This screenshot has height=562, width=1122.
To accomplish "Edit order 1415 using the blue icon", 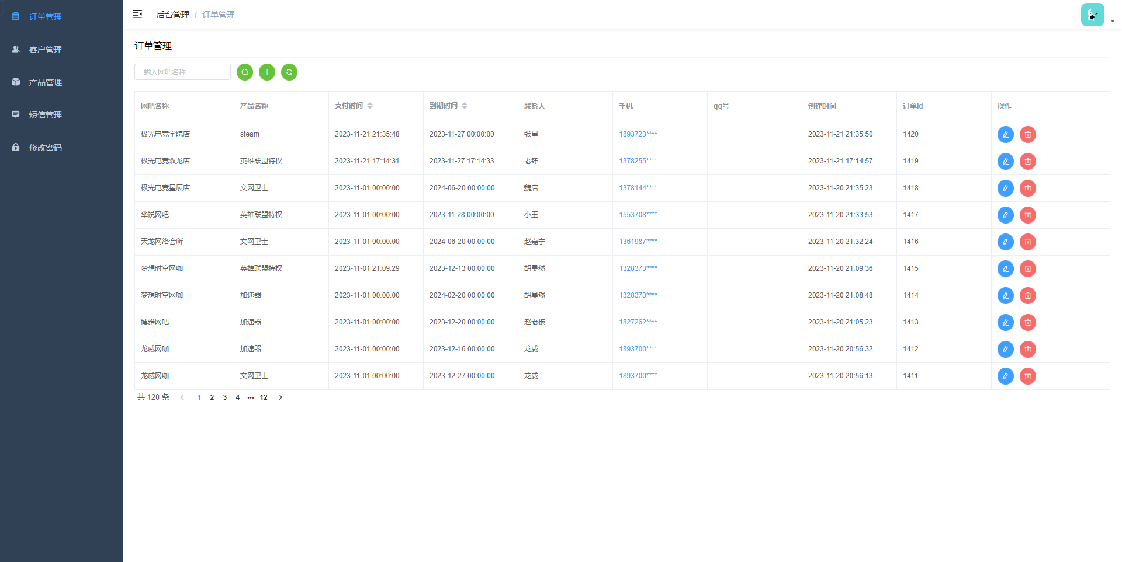I will pos(1006,269).
